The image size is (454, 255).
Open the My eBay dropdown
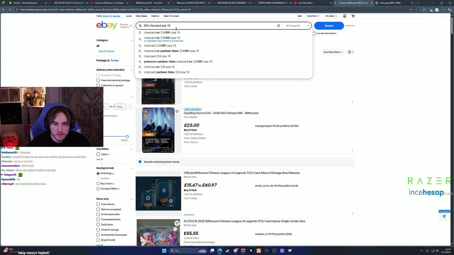click(331, 16)
